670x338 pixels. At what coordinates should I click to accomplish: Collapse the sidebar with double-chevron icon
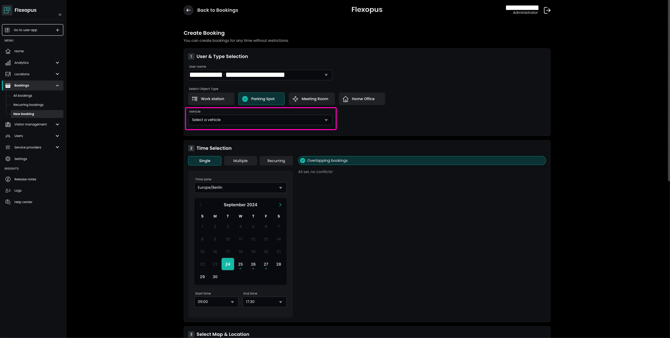(x=60, y=15)
